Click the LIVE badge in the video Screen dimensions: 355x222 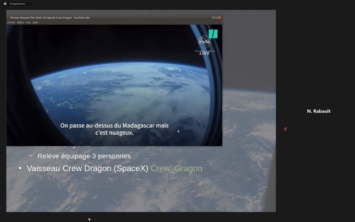204,53
